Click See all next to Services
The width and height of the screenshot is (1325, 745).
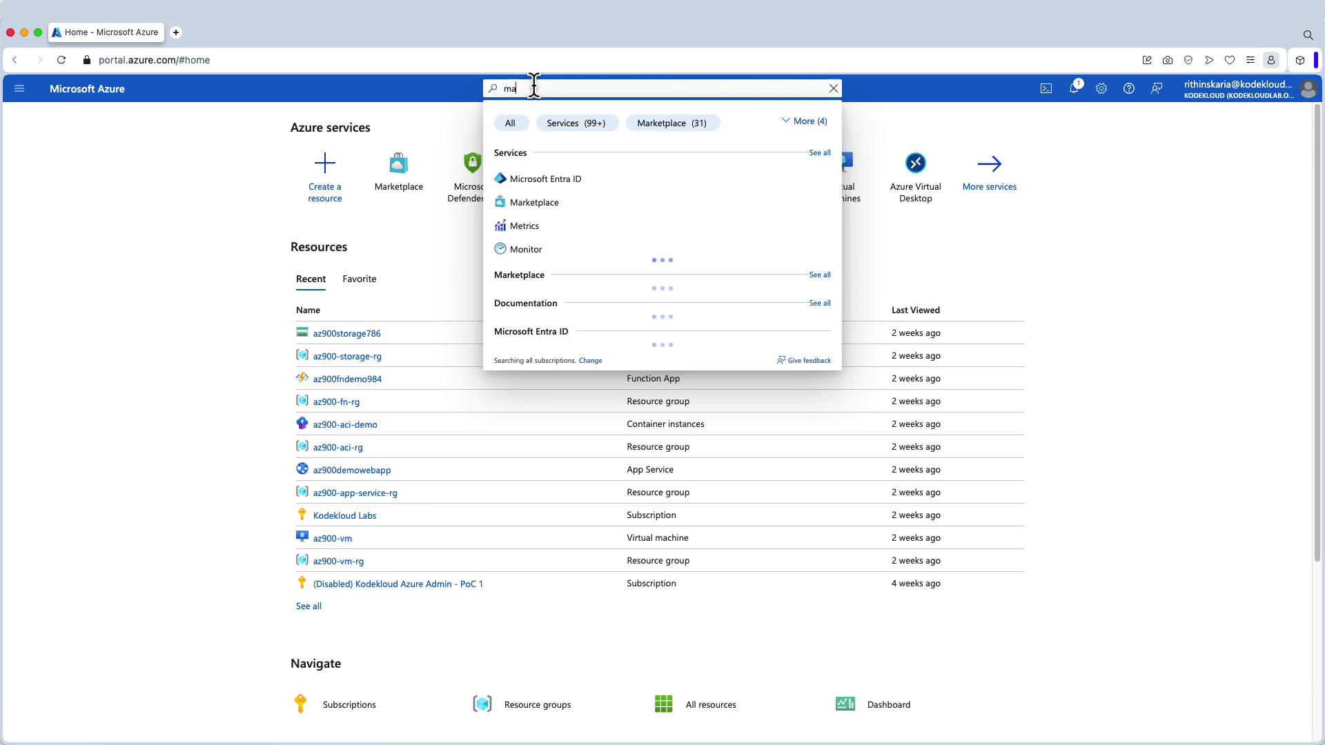[819, 152]
